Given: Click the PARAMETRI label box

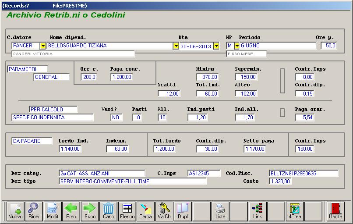Looking at the screenshot, I should click(28, 69).
